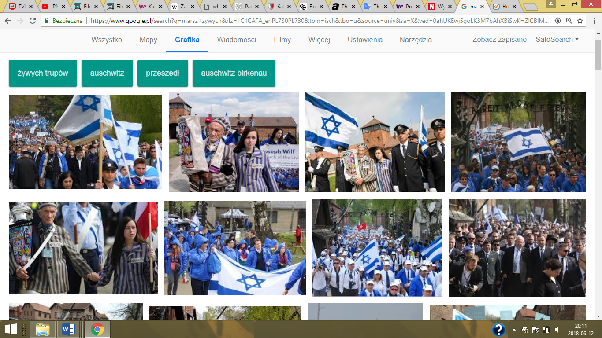Click the Chrome taskbar icon

[x=97, y=329]
